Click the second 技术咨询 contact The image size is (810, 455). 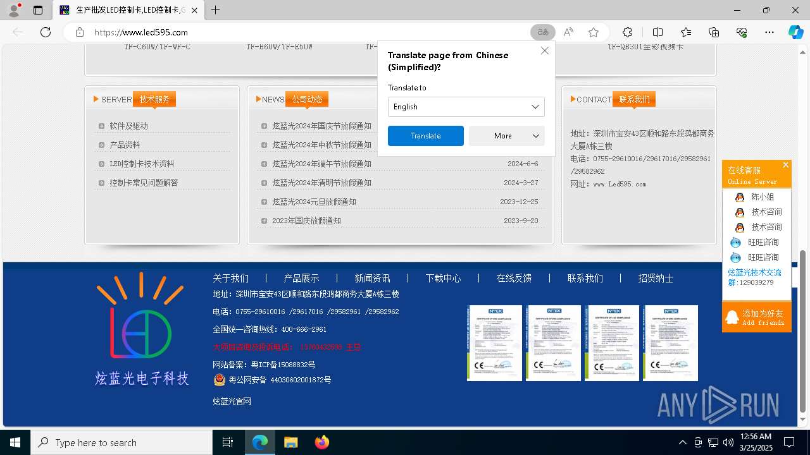pyautogui.click(x=766, y=227)
